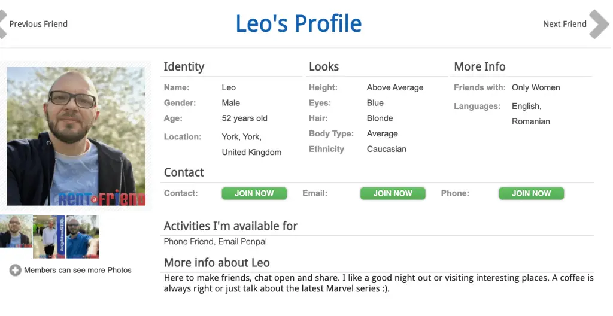This screenshot has width=613, height=316.
Task: Click JOIN NOW beside Contact
Action: point(254,193)
